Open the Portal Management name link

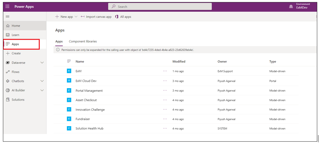coord(89,90)
